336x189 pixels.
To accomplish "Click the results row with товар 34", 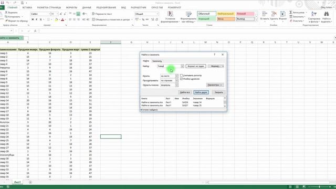I will click(x=182, y=102).
